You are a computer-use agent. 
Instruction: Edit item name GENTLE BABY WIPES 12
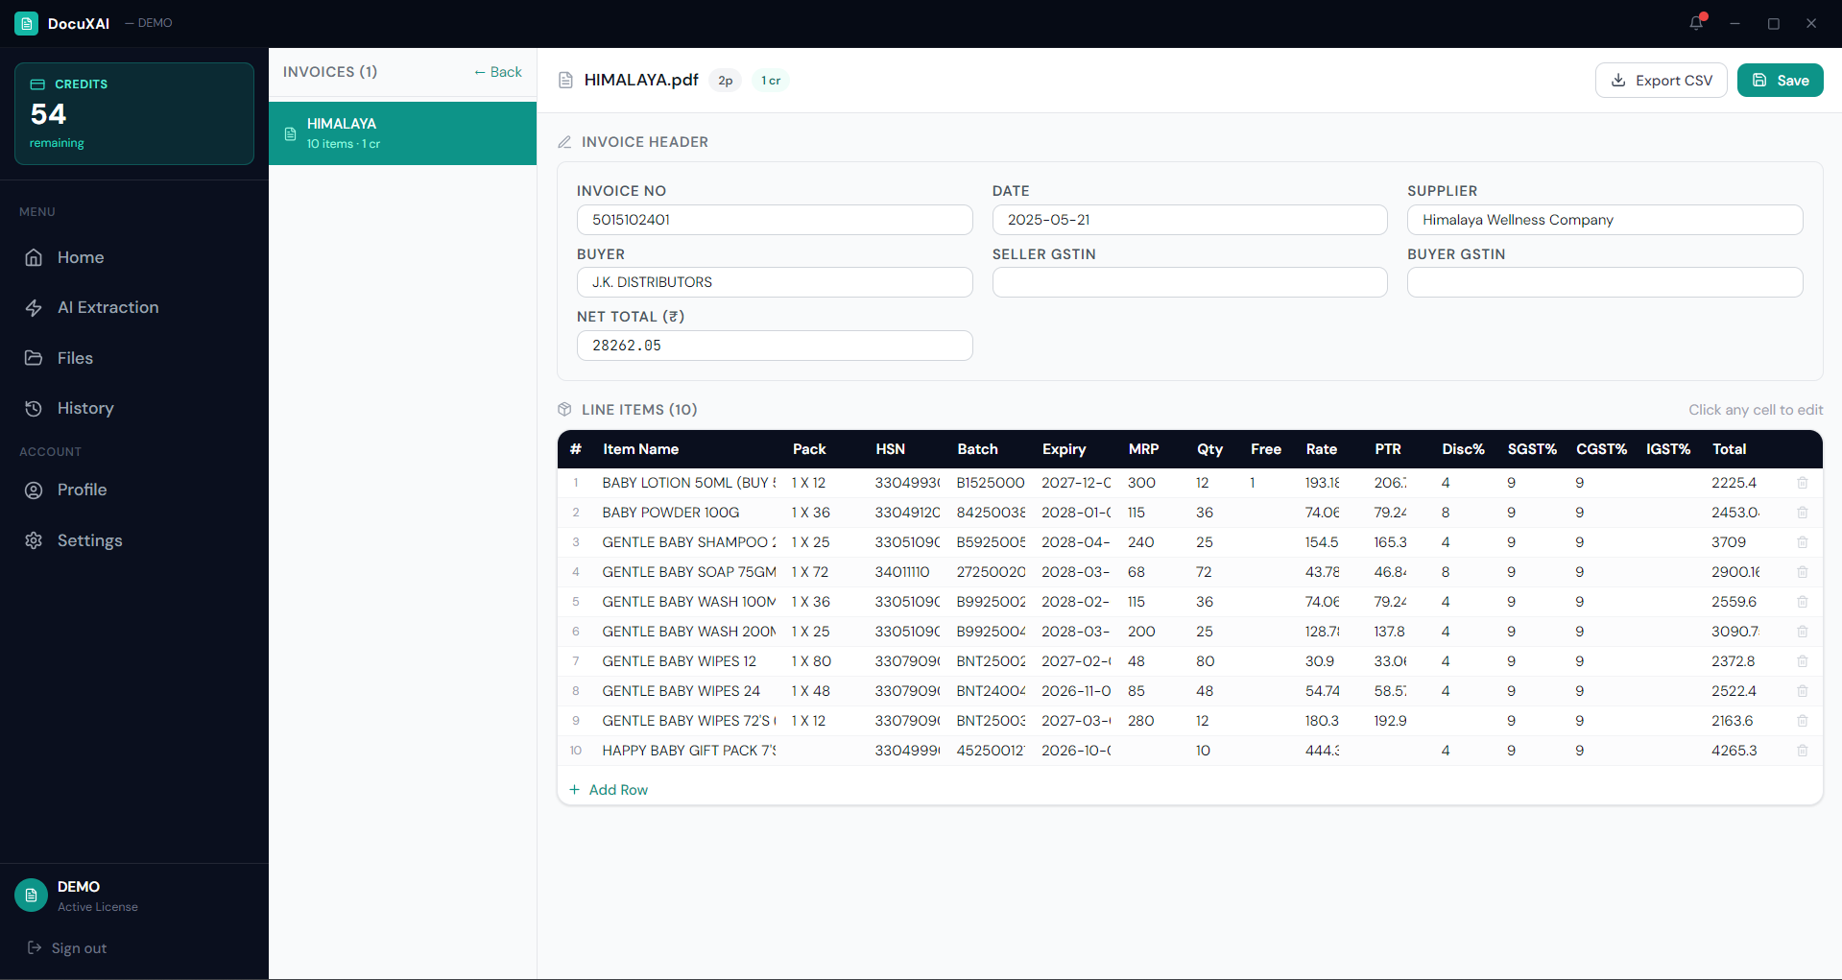click(x=688, y=661)
